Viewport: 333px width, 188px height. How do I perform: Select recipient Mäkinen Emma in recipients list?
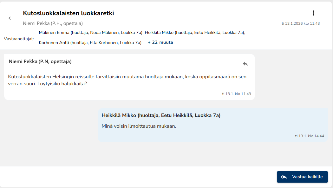pos(91,32)
